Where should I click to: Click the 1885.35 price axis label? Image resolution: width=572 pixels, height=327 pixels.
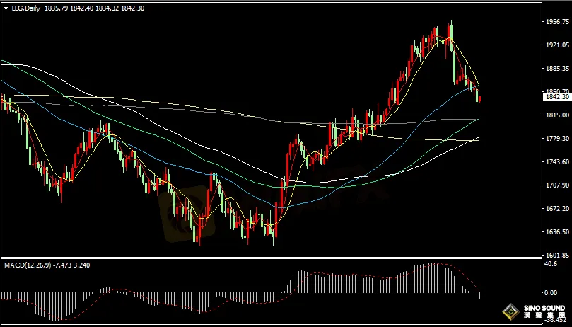558,69
